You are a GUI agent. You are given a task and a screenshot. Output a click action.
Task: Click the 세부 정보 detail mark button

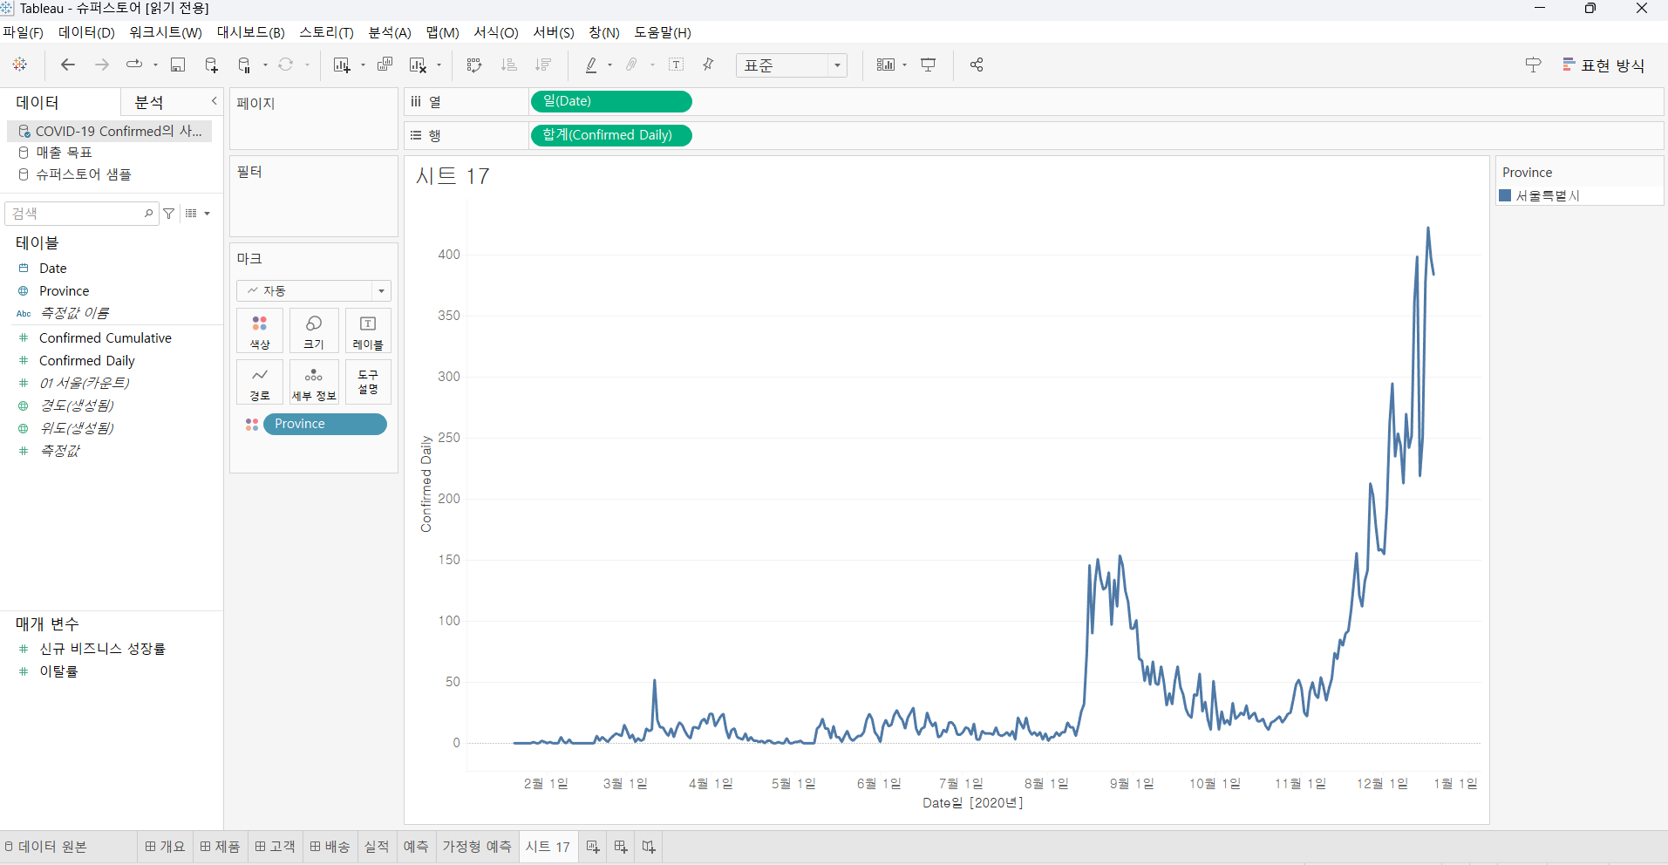(314, 383)
